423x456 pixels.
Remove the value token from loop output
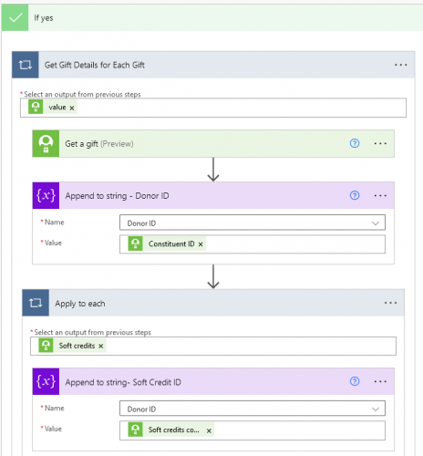point(72,108)
